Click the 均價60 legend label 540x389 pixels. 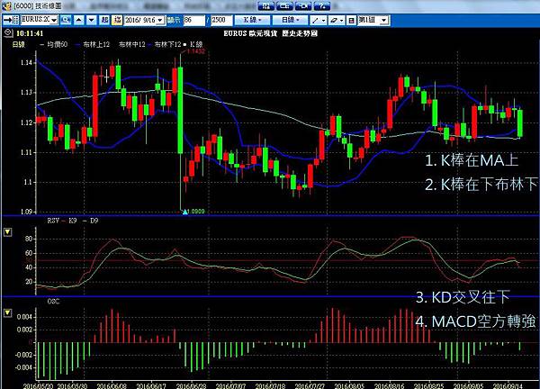(x=58, y=44)
